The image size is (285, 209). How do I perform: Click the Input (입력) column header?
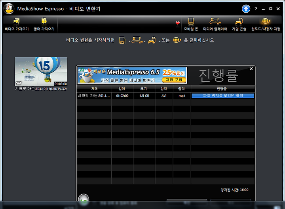(x=164, y=89)
